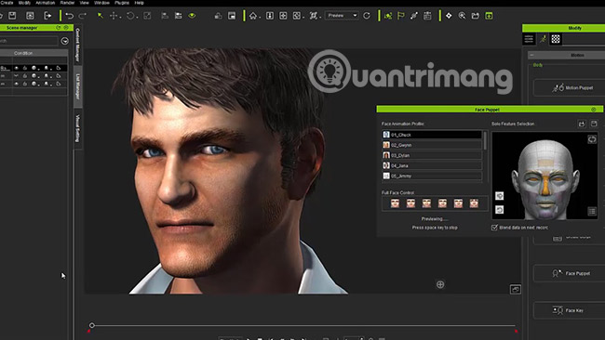
Task: Open the View menu
Action: 84,3
